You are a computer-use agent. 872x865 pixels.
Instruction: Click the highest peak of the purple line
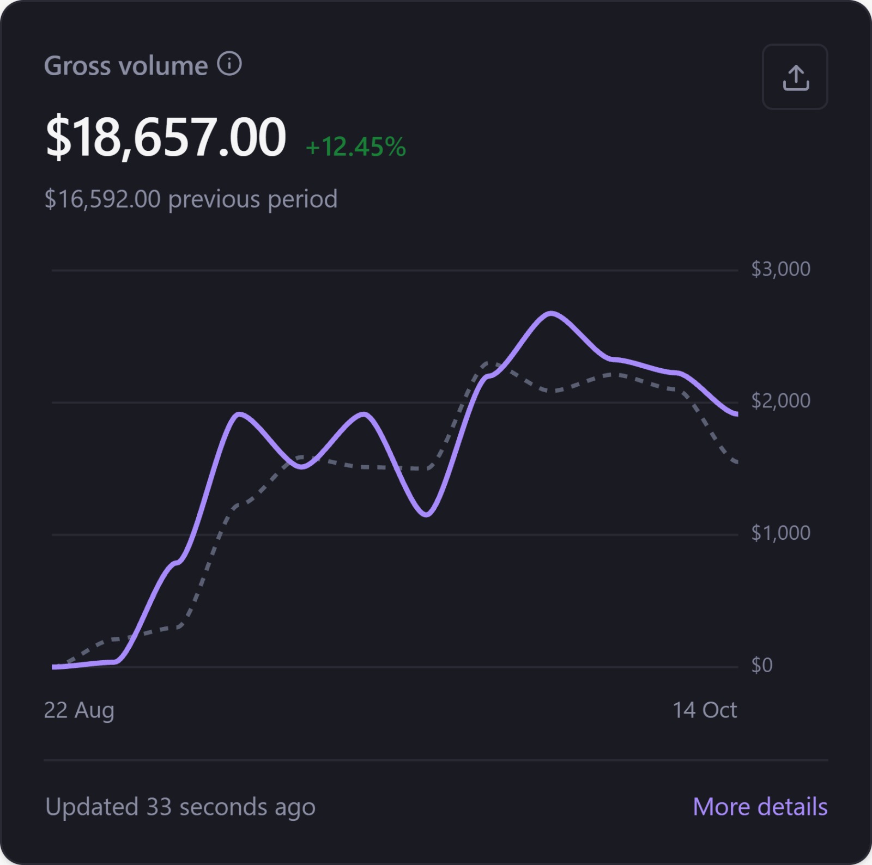[x=551, y=313]
